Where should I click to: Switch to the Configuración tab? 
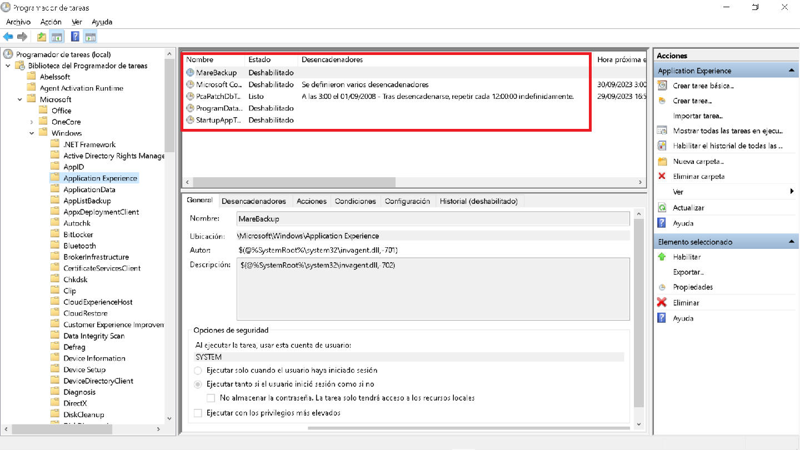407,201
